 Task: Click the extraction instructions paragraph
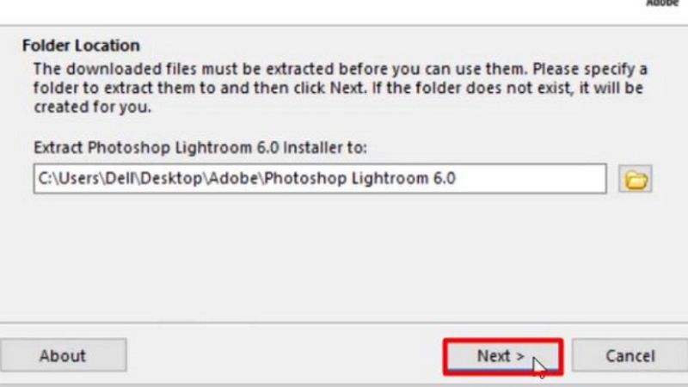click(340, 88)
